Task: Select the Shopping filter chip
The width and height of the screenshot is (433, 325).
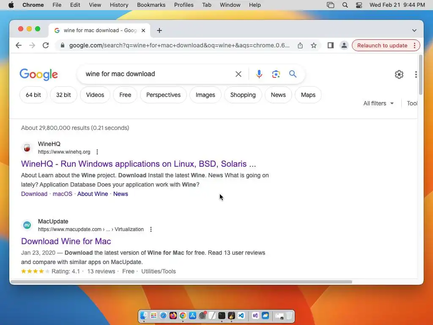Action: [243, 95]
